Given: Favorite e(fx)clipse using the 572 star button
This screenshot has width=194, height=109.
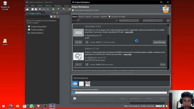Looking at the screenshot, I should [x=79, y=42].
